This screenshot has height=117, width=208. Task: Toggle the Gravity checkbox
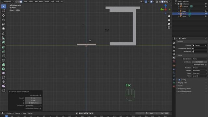[179, 80]
